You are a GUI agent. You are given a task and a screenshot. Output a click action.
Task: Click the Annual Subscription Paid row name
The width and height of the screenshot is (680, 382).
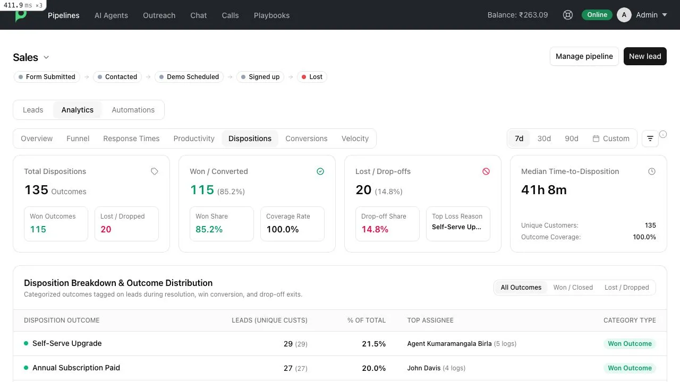tap(76, 368)
